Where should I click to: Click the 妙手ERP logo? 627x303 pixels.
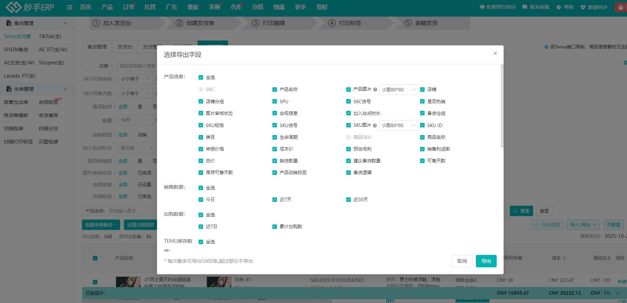[30, 7]
